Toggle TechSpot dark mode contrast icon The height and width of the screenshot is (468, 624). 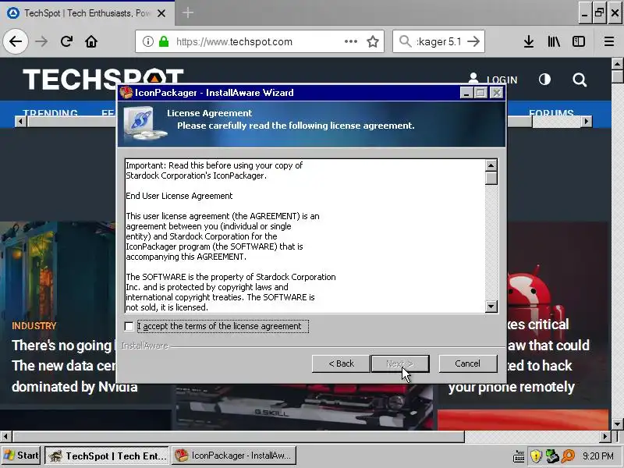544,80
